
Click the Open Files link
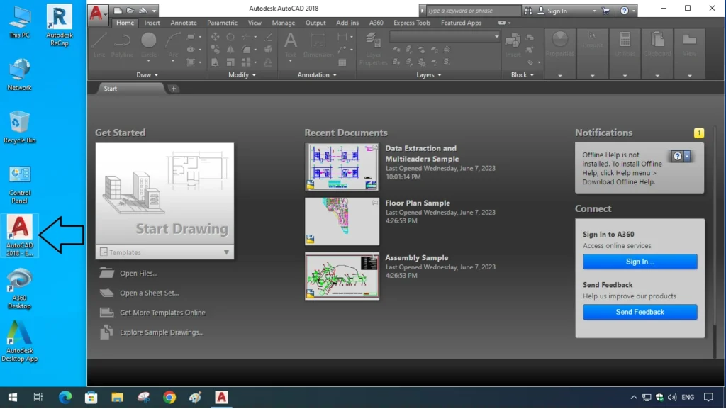pyautogui.click(x=138, y=274)
